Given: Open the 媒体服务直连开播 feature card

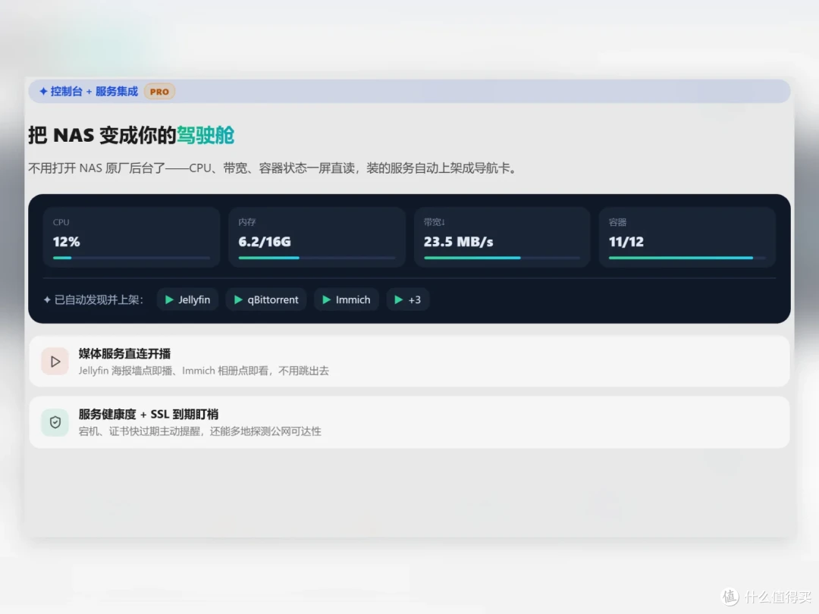Looking at the screenshot, I should pyautogui.click(x=409, y=362).
